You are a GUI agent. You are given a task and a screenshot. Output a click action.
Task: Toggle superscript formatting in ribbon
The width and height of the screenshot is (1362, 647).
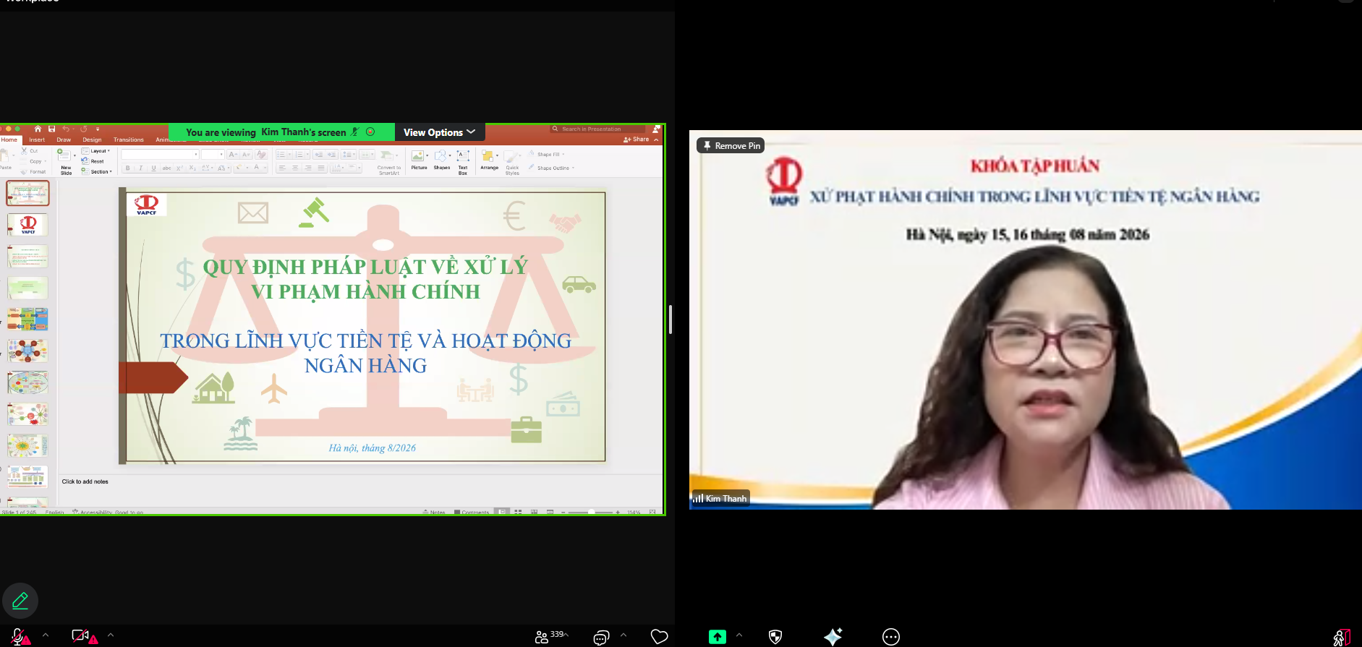[x=179, y=168]
